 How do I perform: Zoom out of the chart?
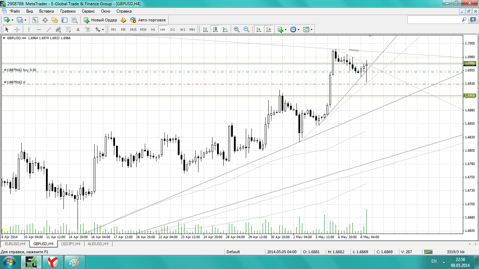[247, 29]
